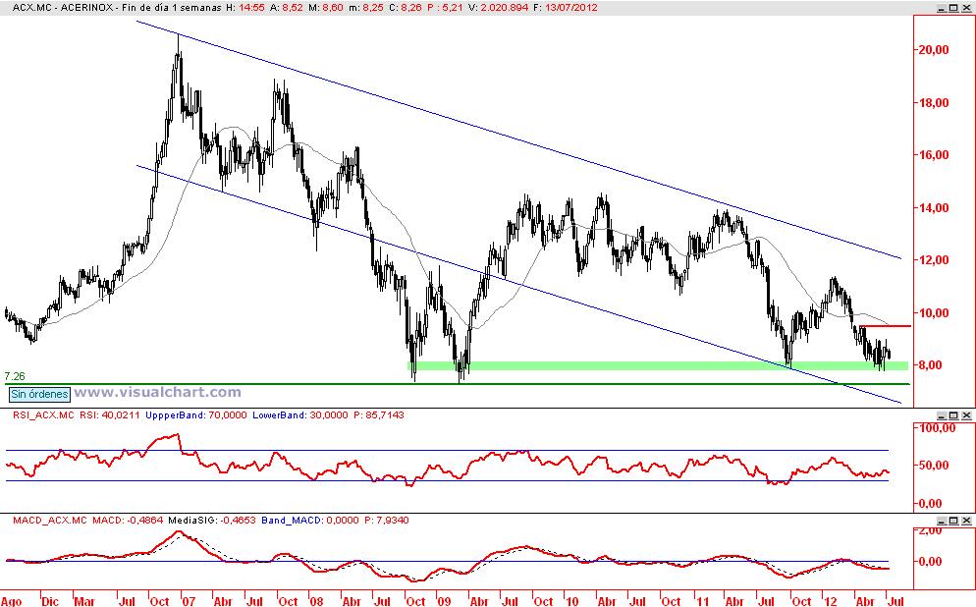
Task: Close the ACX.MC price chart panel
Action: [966, 8]
